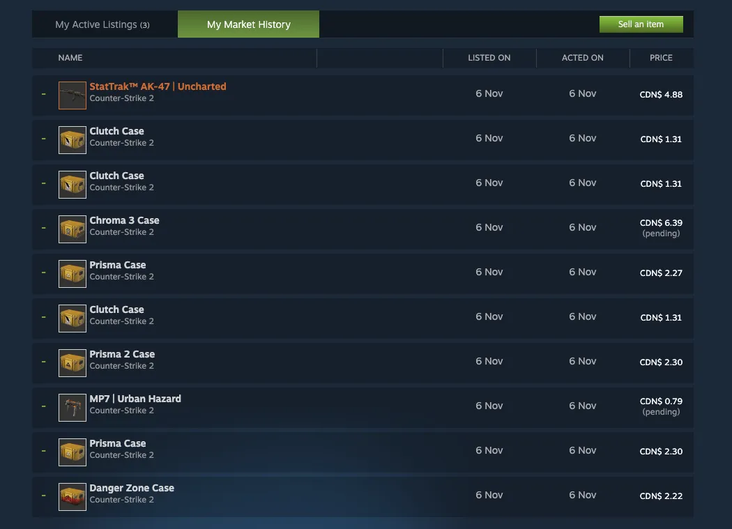Open the StatTrak AK-47 Uncharted listing name
The image size is (732, 529).
click(x=157, y=86)
